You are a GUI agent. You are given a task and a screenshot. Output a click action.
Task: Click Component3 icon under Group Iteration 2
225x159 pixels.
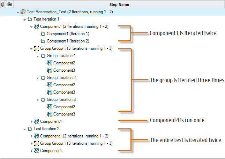point(50,93)
